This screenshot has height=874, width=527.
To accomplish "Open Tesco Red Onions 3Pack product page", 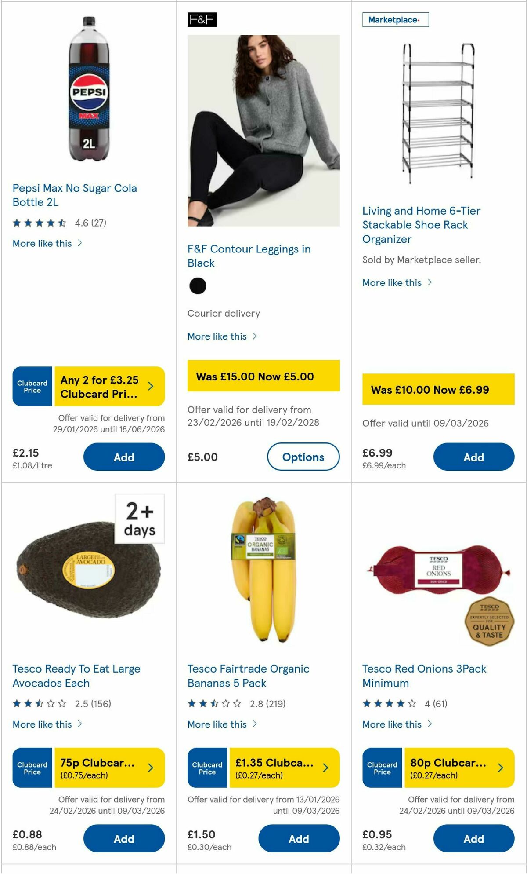I will click(423, 676).
